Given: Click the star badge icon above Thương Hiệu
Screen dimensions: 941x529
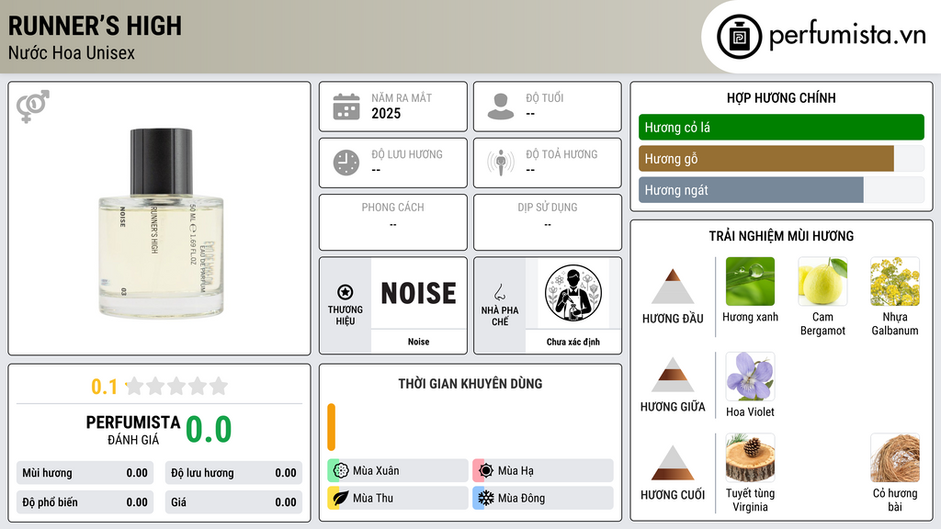Looking at the screenshot, I should tap(346, 292).
